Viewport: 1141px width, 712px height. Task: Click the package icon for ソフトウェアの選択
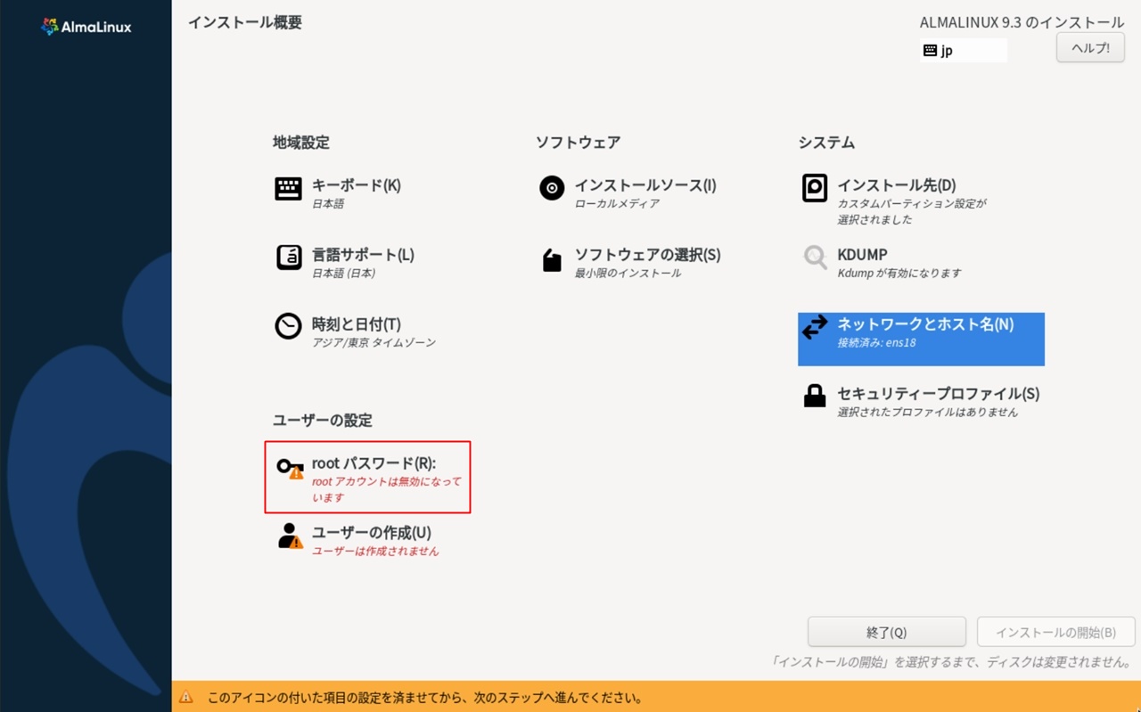click(552, 260)
